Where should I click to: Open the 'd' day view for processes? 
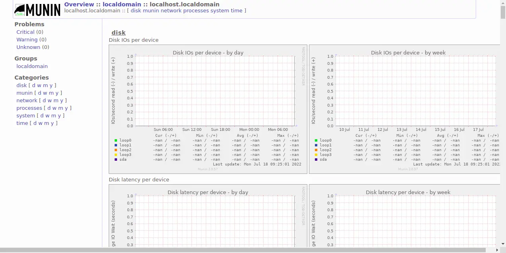pyautogui.click(x=49, y=108)
